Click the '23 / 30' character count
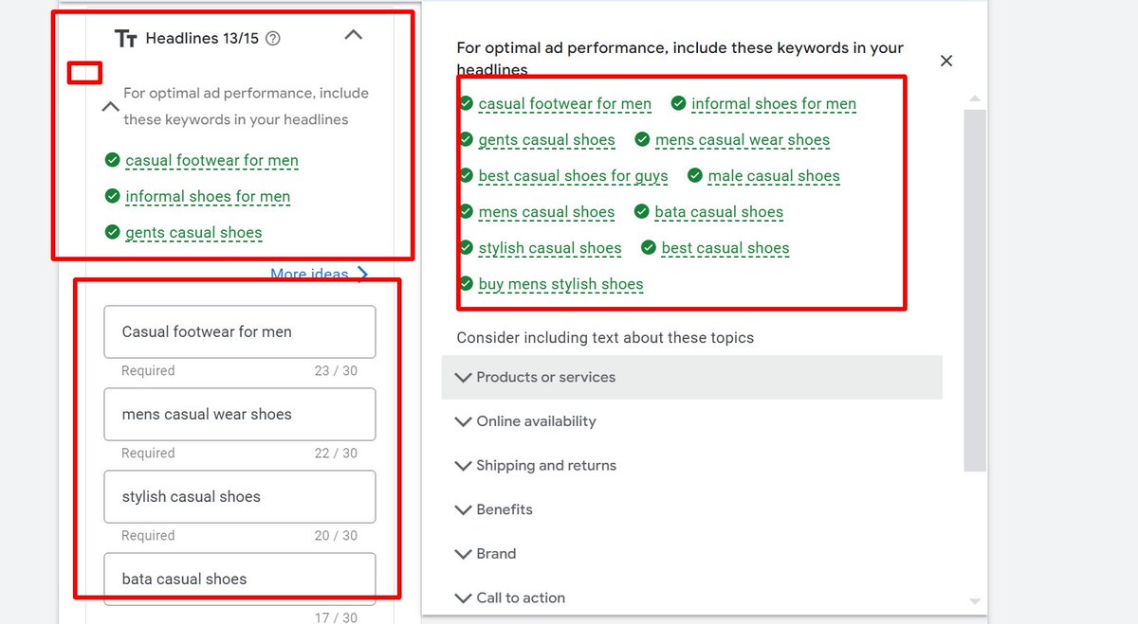Screen dimensions: 1138x624 point(336,370)
